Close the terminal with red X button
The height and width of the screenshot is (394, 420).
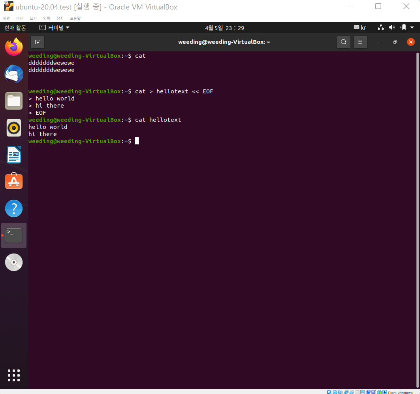411,42
